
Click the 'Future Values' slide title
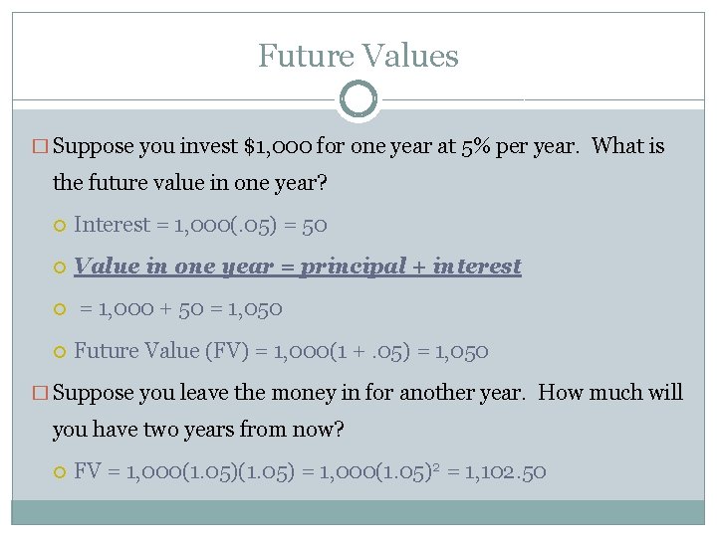click(x=358, y=55)
